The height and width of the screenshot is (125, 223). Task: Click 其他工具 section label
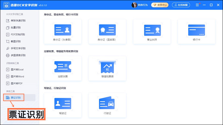tap(10, 91)
